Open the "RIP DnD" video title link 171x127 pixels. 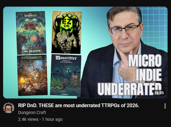coord(79,105)
